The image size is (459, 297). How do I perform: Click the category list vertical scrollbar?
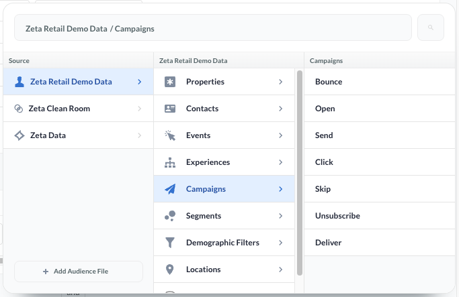[300, 173]
